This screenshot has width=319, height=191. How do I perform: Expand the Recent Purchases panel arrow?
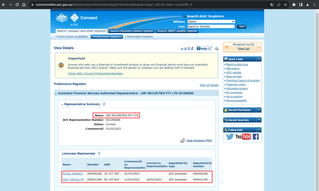[259, 110]
